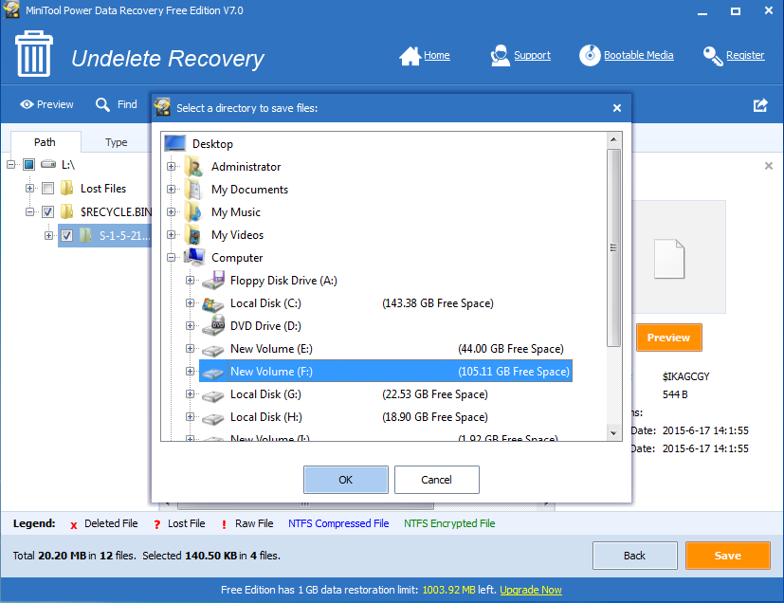
Task: Collapse the $RECYCLE.BIN node
Action: 29,211
